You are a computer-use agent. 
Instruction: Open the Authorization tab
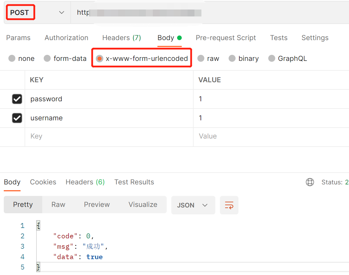point(66,38)
